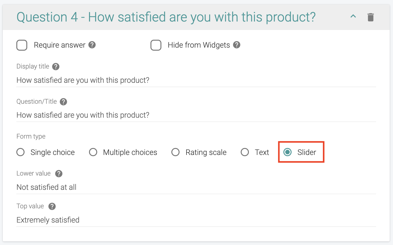Select the Rating scale form type
This screenshot has height=245, width=393.
[176, 152]
